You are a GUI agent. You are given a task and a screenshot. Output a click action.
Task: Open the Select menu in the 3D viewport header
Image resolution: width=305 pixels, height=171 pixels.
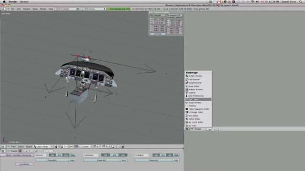[x=20, y=147]
